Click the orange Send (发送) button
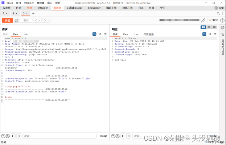226x145 pixels. (x=7, y=21)
